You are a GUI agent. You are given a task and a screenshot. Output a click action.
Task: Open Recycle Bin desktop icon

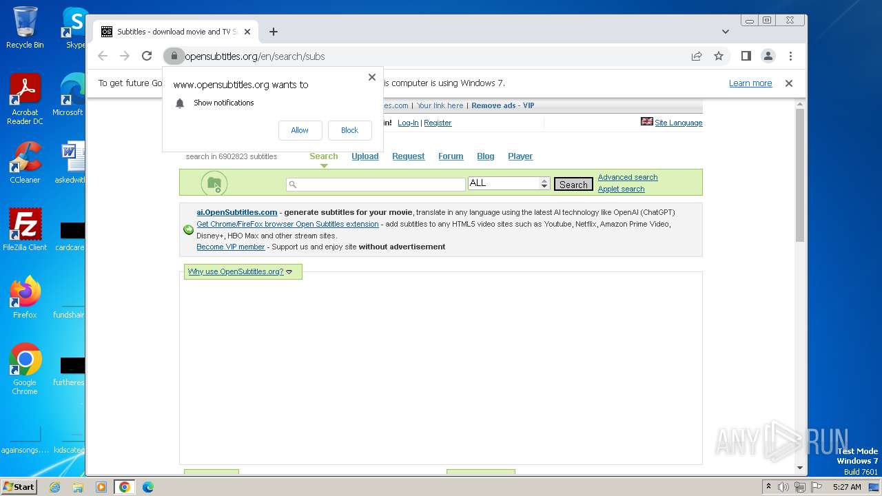25,28
